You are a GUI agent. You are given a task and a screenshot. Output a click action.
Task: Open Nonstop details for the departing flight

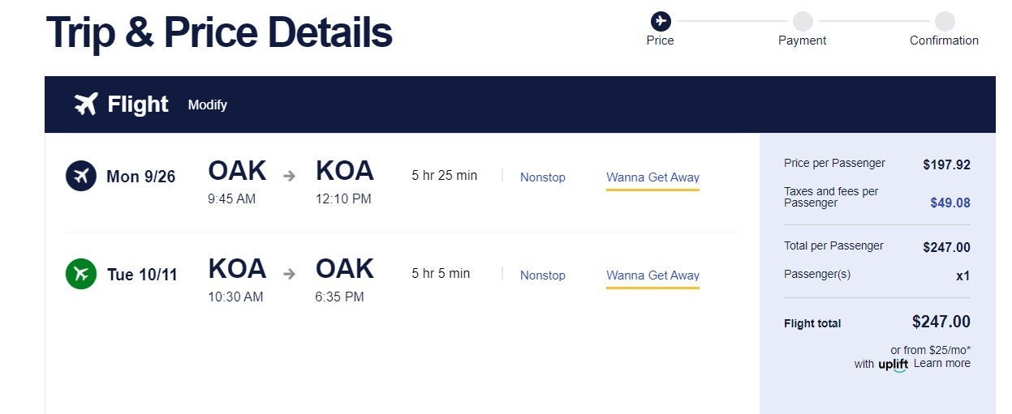543,177
